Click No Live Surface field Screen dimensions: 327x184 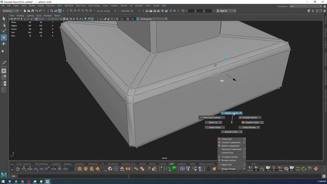pyautogui.click(x=104, y=11)
